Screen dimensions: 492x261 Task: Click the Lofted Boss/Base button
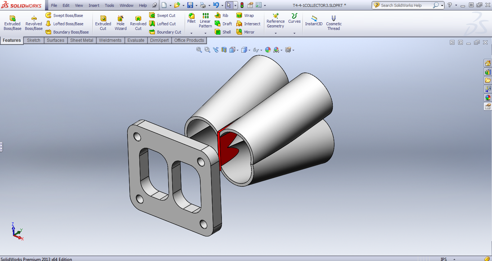pos(65,24)
